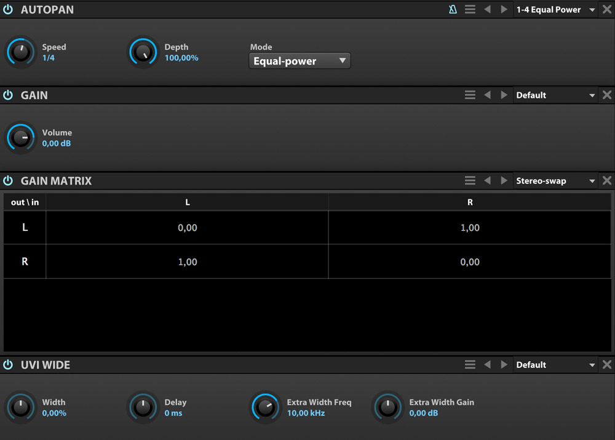Viewport: 615px width, 440px height.
Task: Click the L input column header
Action: pos(187,202)
